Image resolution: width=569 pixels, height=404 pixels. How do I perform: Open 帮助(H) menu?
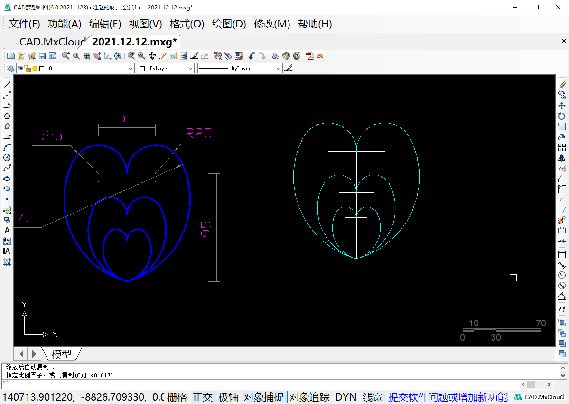315,24
